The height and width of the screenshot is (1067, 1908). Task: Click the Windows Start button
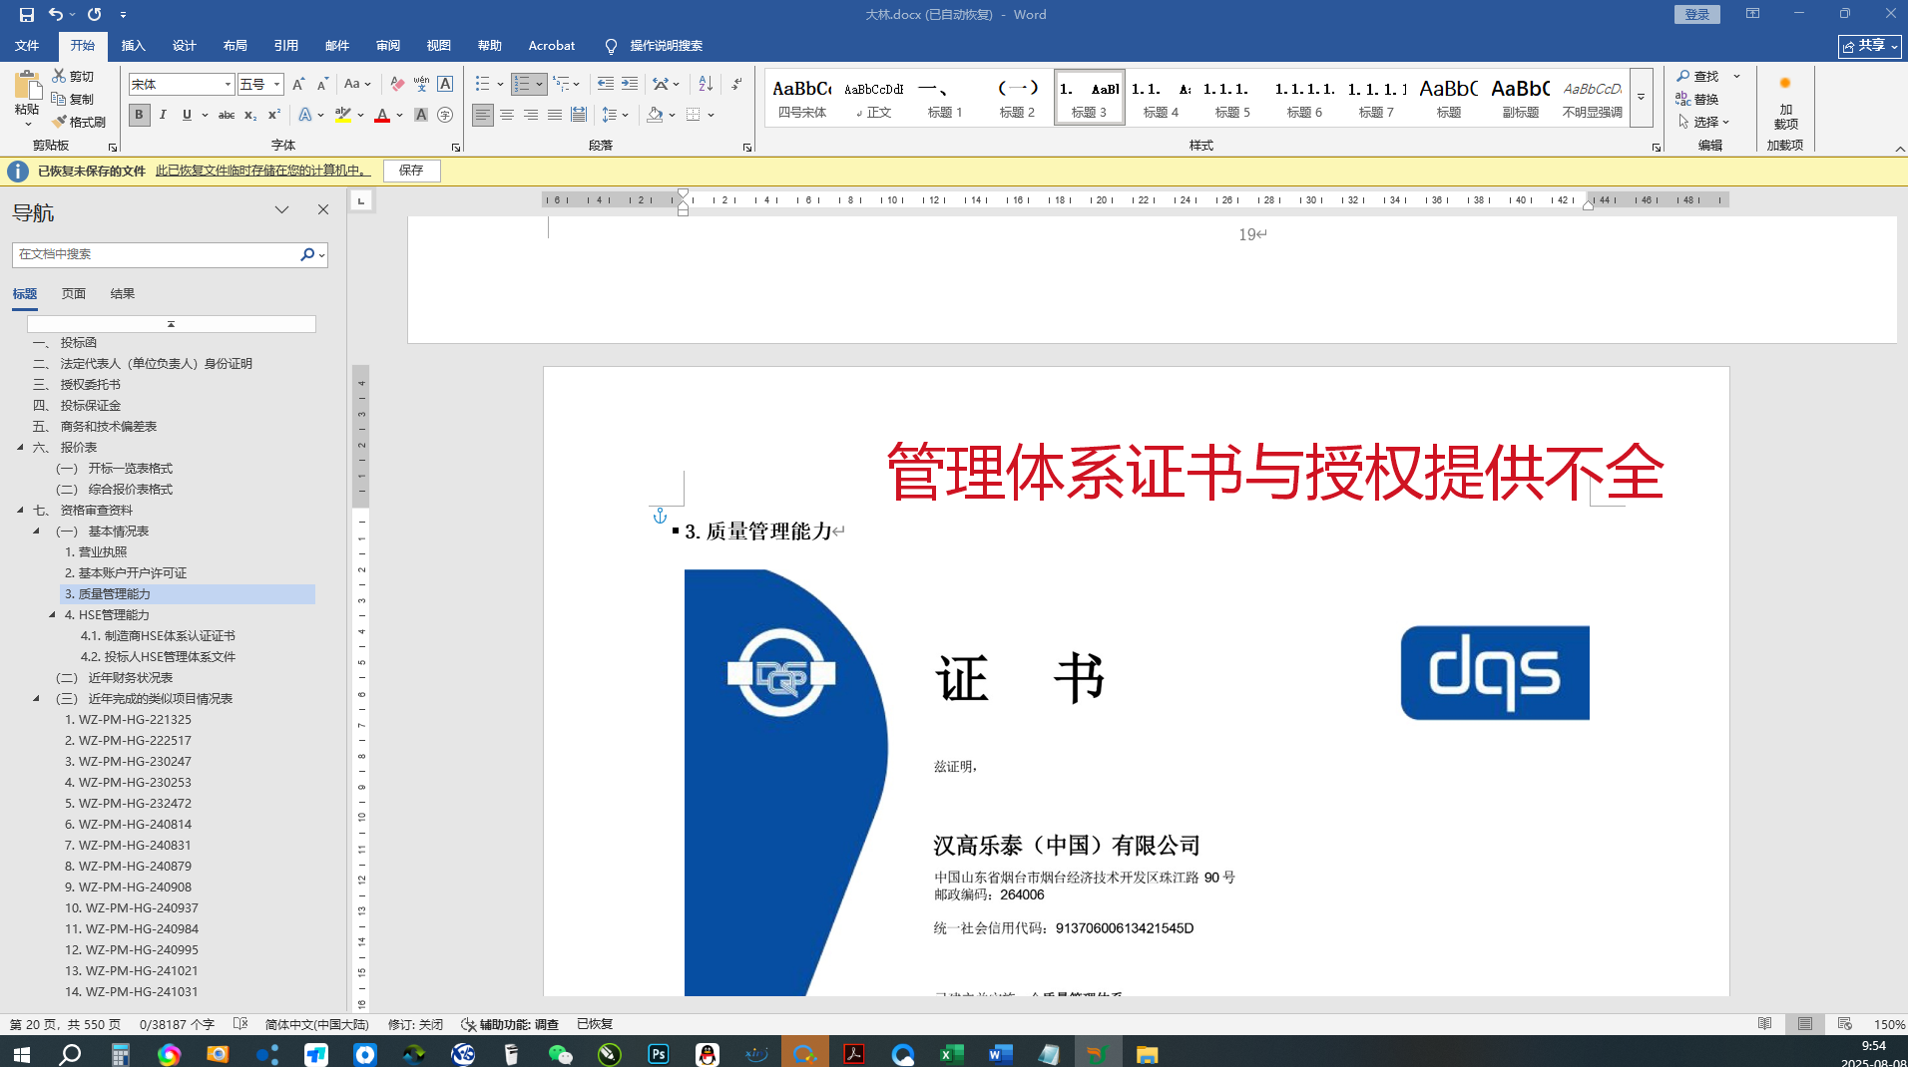tap(21, 1054)
